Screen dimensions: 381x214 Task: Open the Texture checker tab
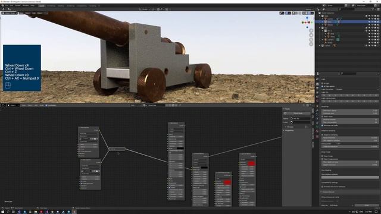317,137
